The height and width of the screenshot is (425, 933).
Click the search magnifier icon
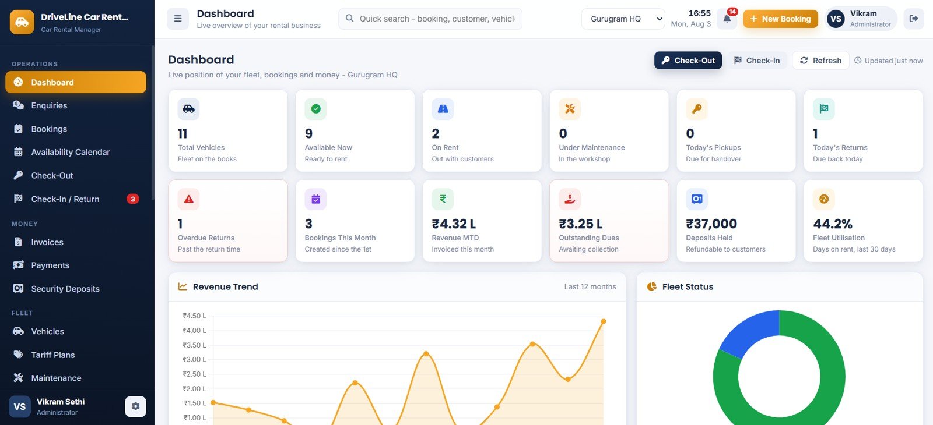(350, 19)
